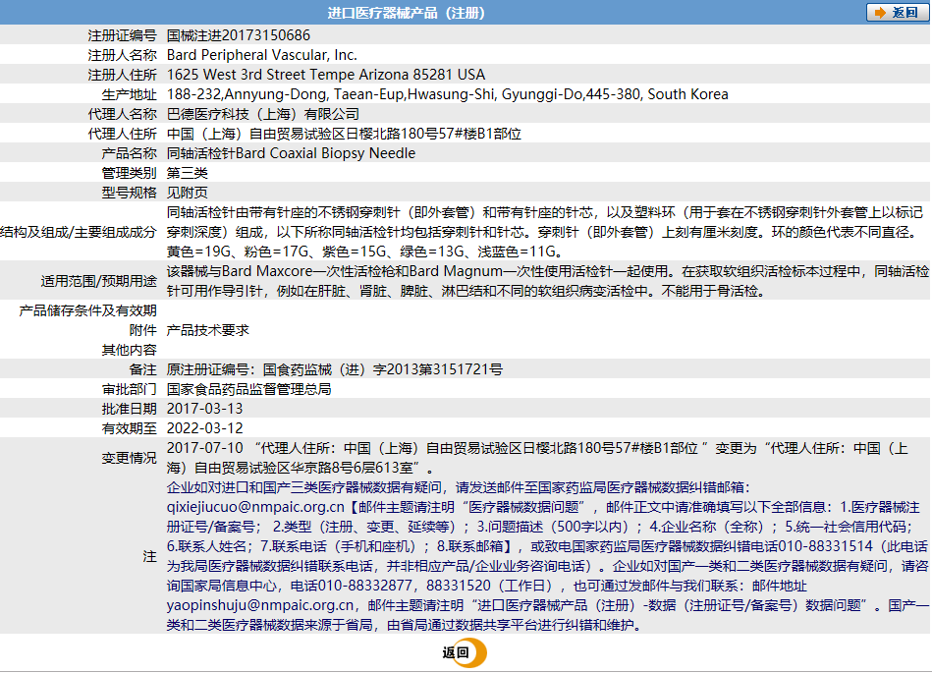Select 原注册证编号：国食药监械（进）字2013第3151721号
932x673 pixels.
[335, 369]
